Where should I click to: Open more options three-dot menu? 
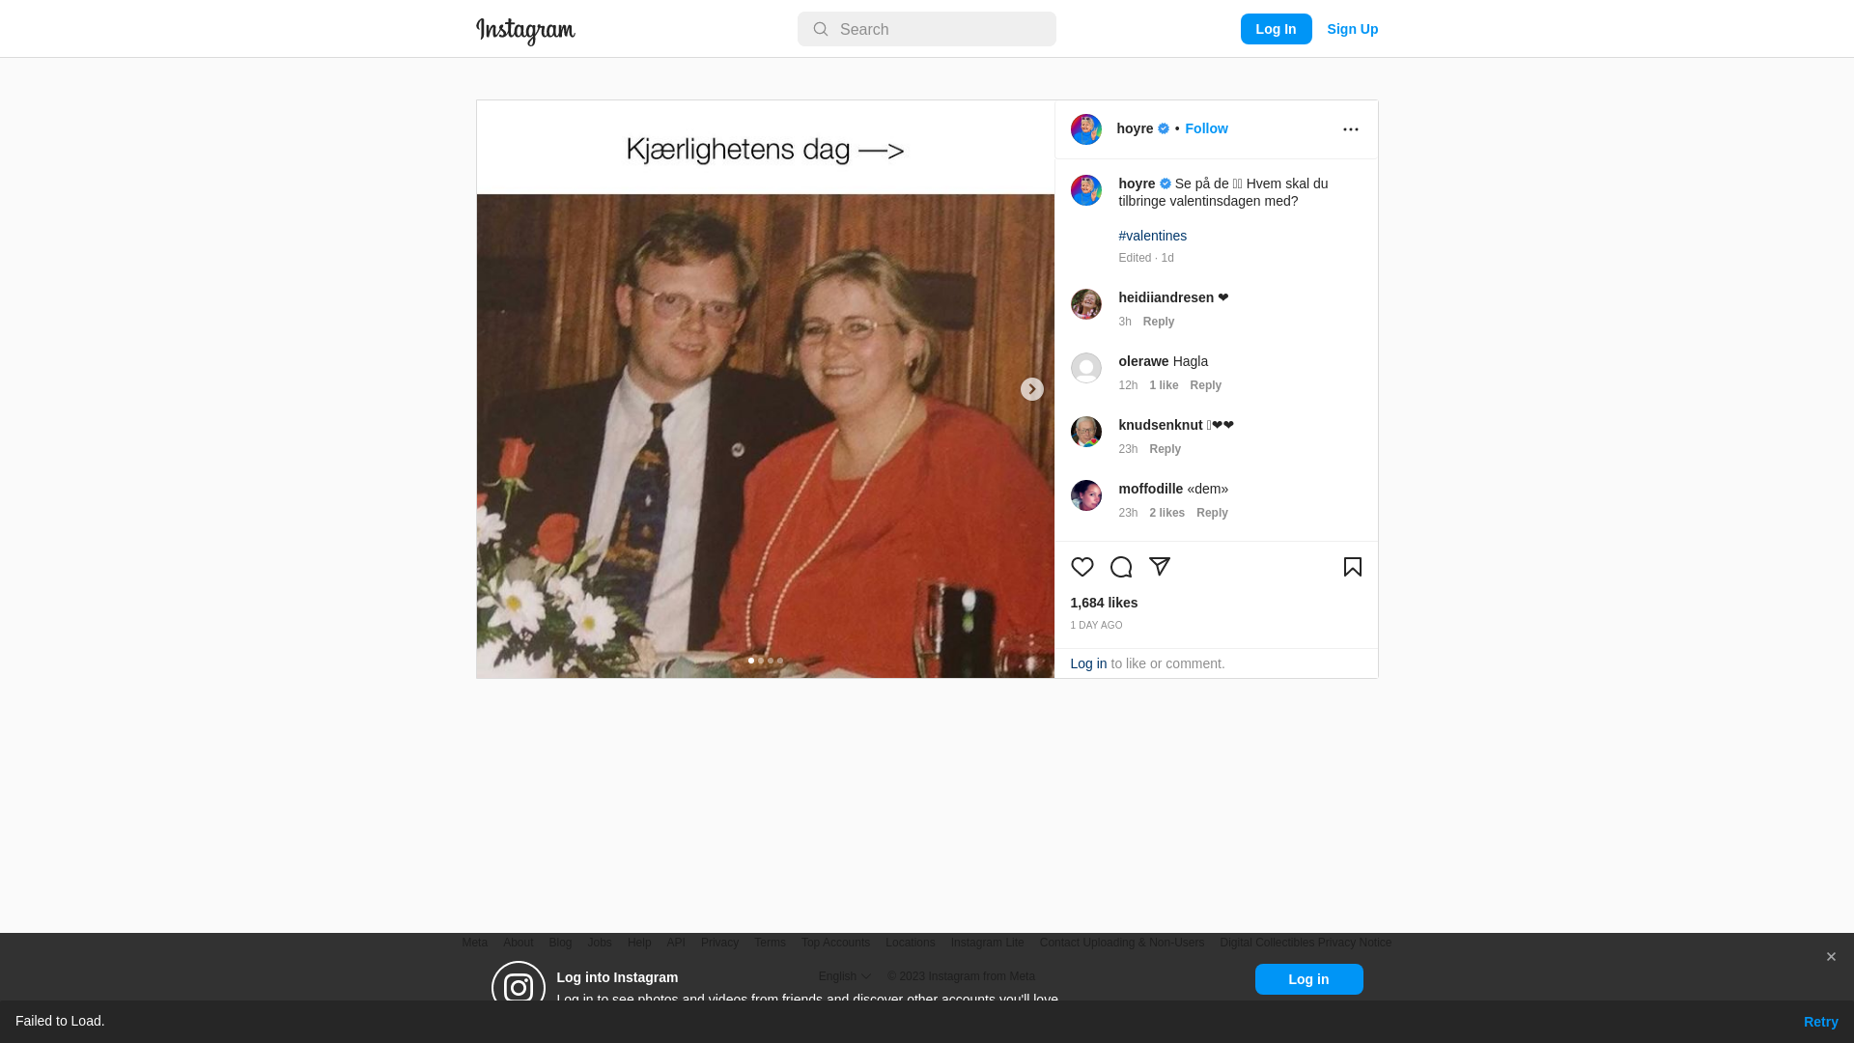coord(1350,129)
